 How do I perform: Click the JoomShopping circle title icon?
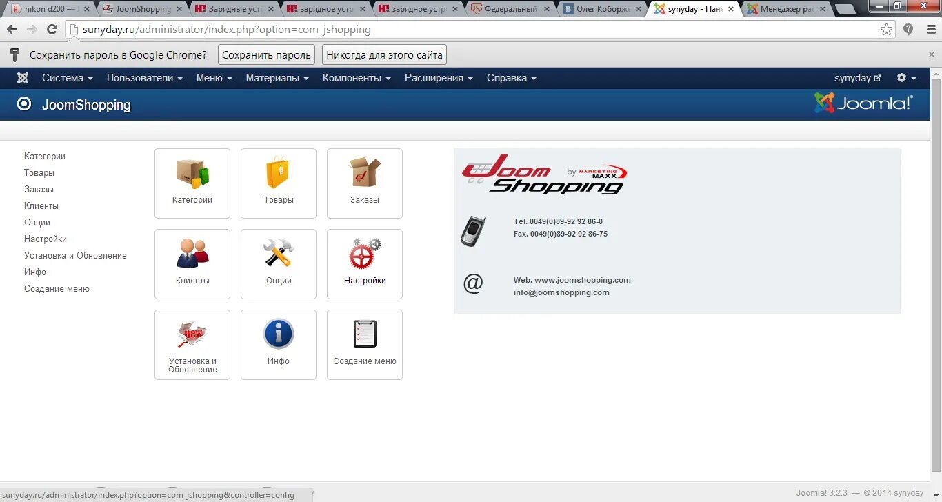[x=24, y=104]
